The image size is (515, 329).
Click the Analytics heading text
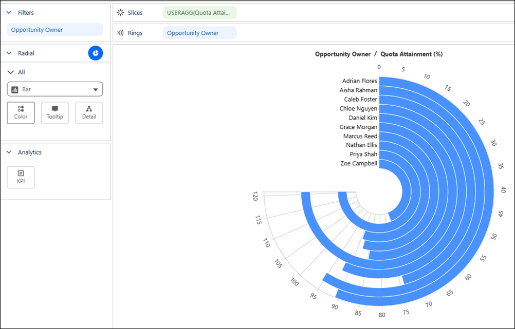[x=30, y=152]
